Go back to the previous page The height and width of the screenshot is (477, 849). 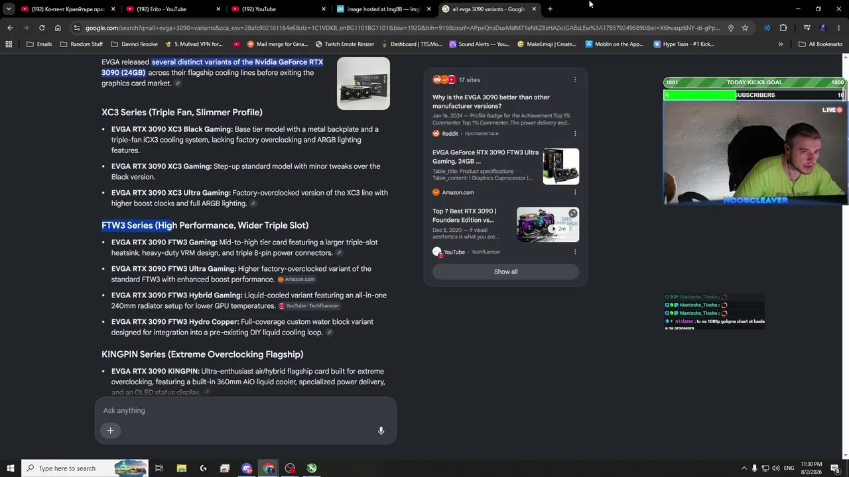10,28
